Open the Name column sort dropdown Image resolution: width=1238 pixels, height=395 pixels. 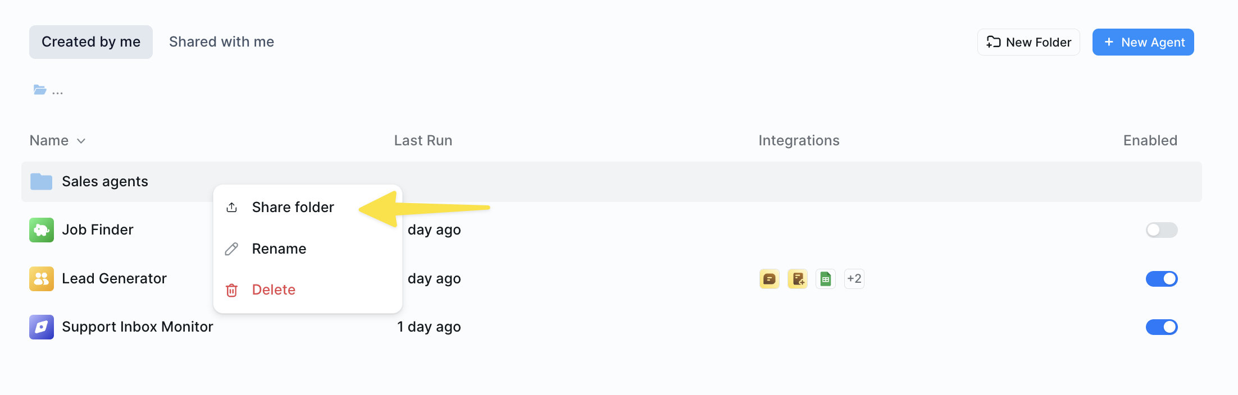(x=80, y=141)
